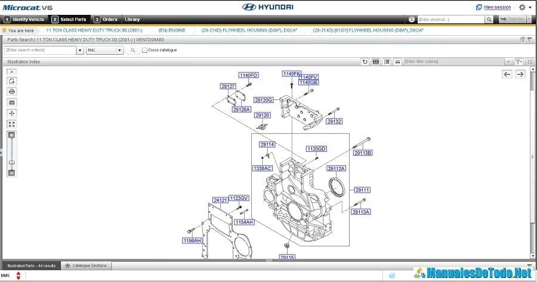Click the refresh icon in Illustration Index bar

[x=365, y=62]
